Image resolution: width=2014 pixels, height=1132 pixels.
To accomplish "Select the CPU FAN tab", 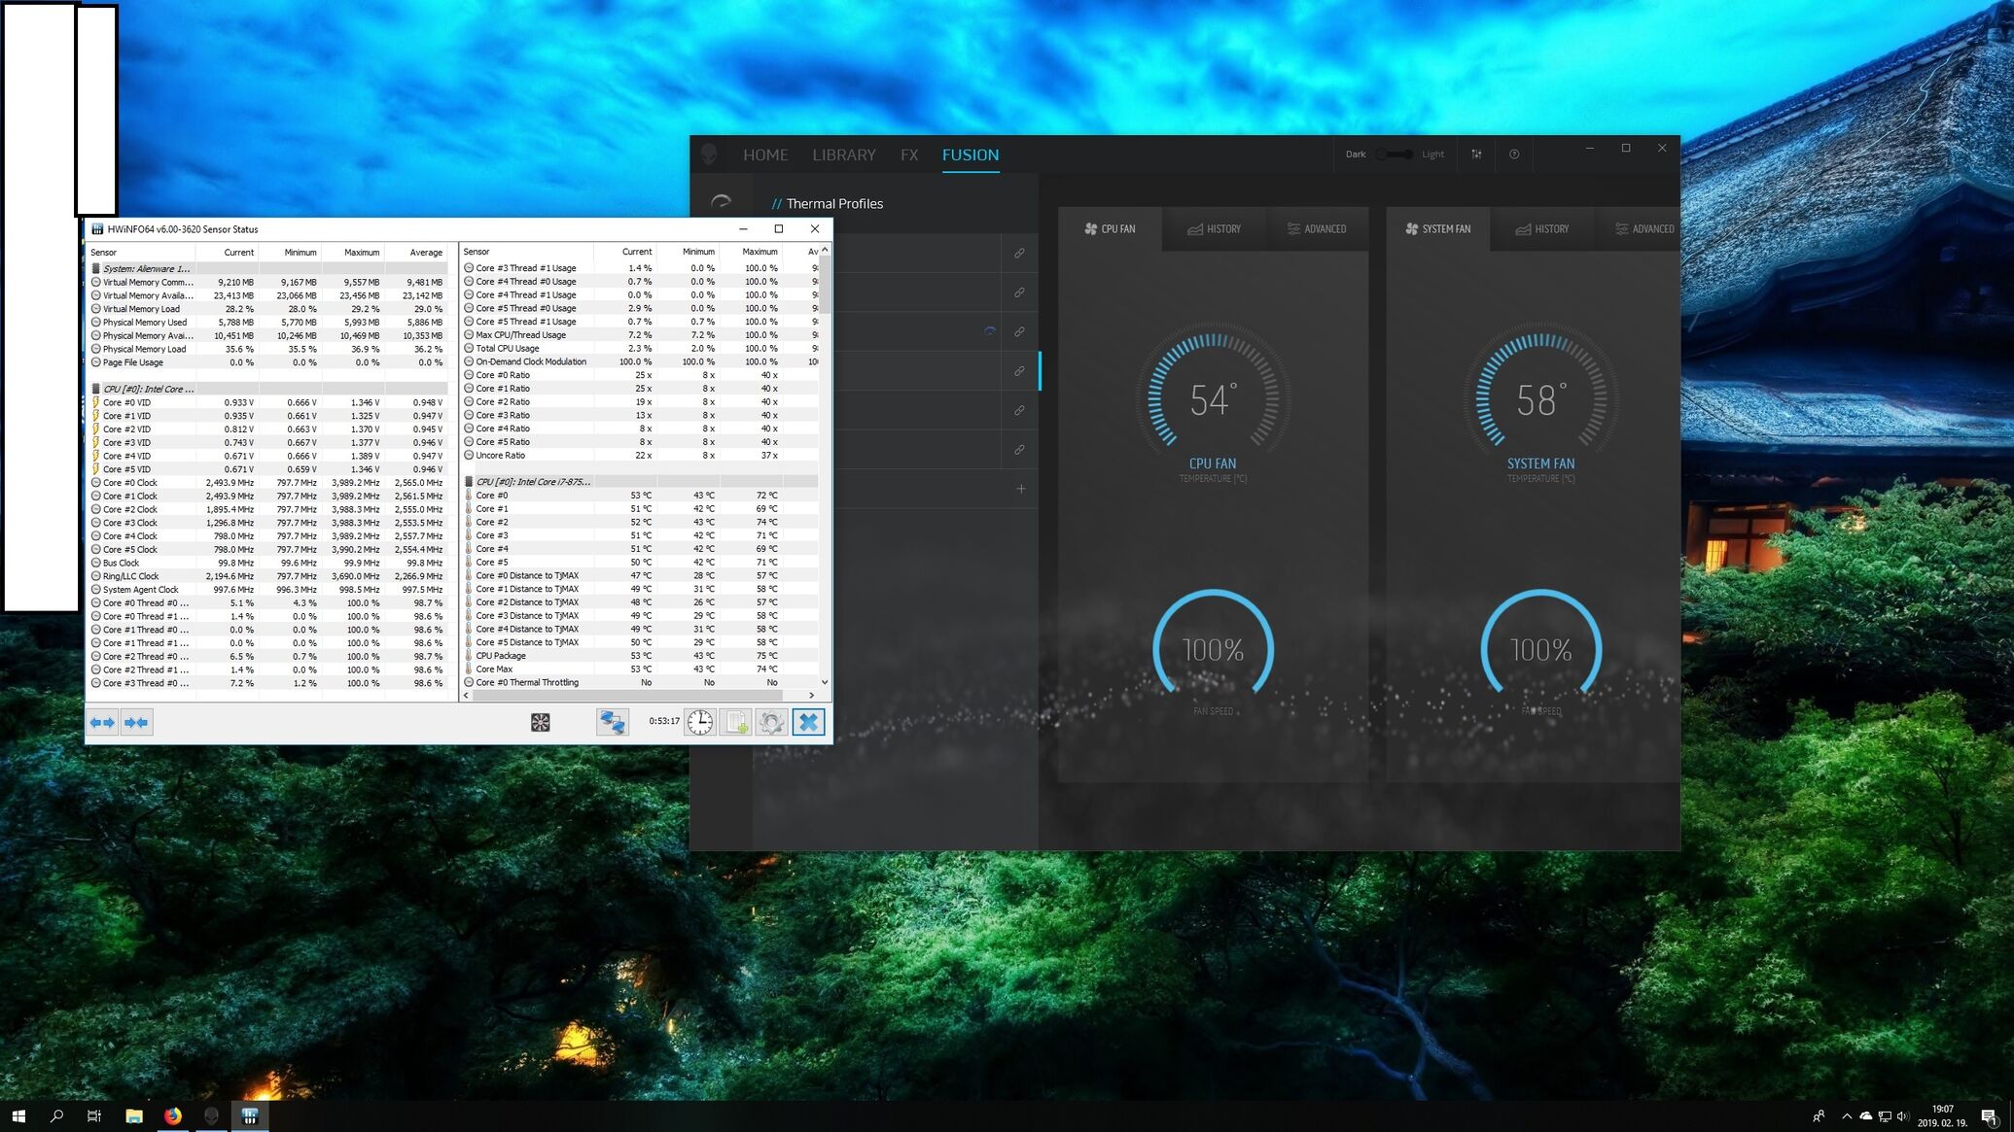I will click(1110, 229).
